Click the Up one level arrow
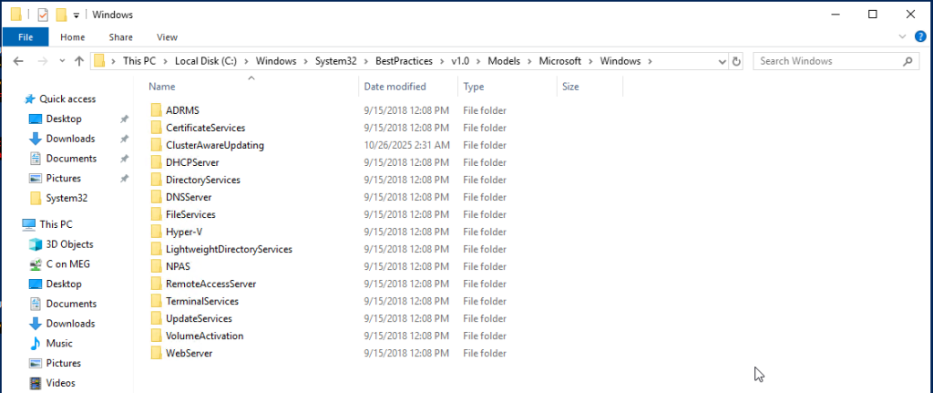The width and height of the screenshot is (933, 393). pyautogui.click(x=79, y=61)
